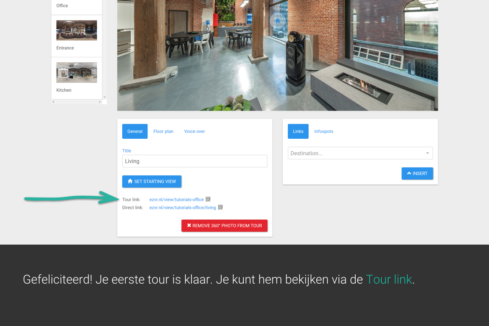Select the Entrance photo thumbnail

point(76,31)
